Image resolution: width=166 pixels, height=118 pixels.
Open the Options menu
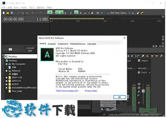(x=40, y=7)
